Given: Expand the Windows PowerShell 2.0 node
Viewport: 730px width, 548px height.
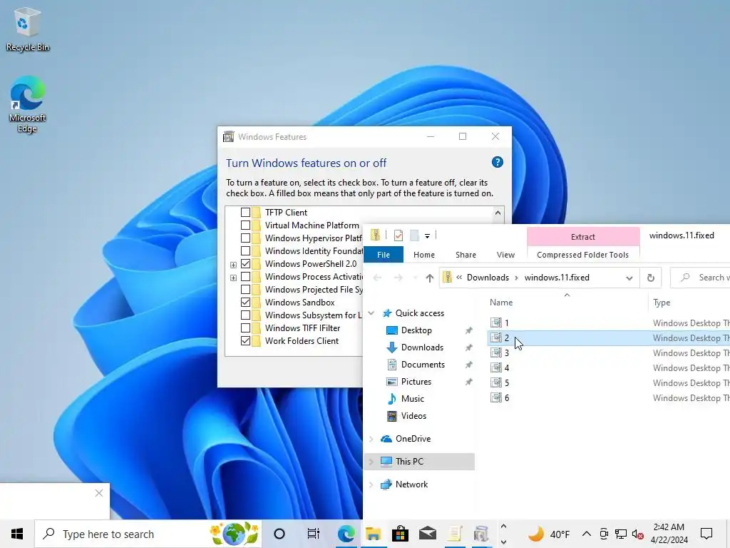Looking at the screenshot, I should (233, 265).
